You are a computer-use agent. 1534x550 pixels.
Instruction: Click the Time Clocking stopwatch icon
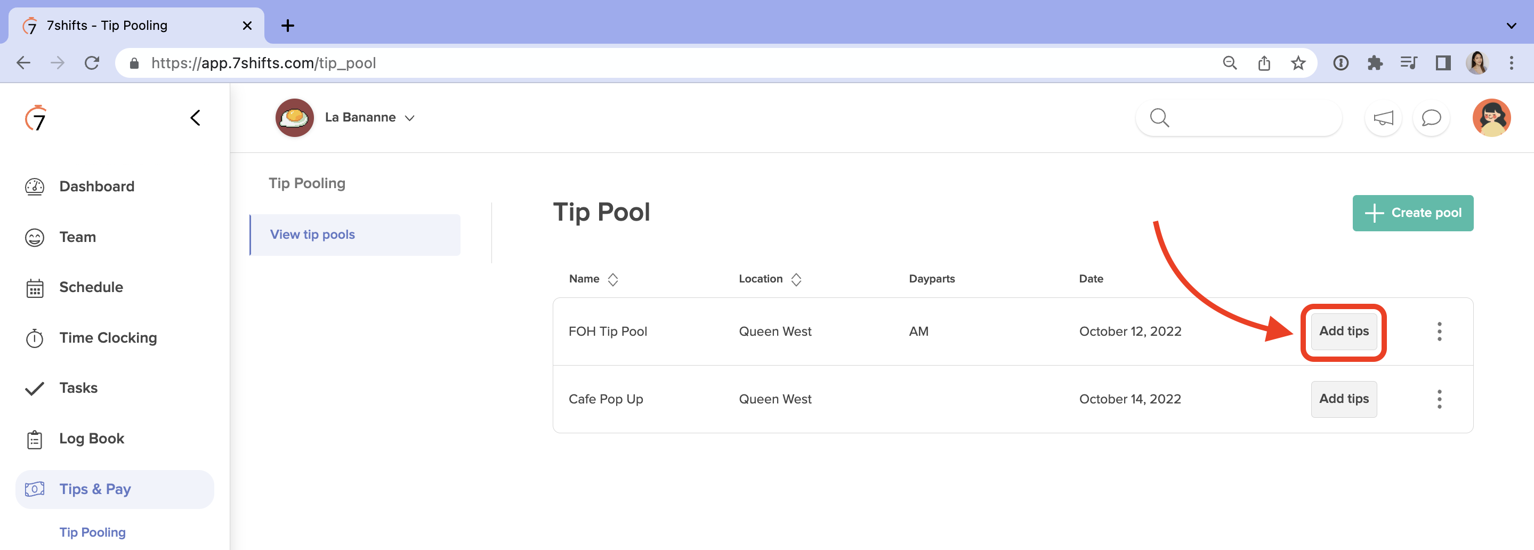point(35,337)
